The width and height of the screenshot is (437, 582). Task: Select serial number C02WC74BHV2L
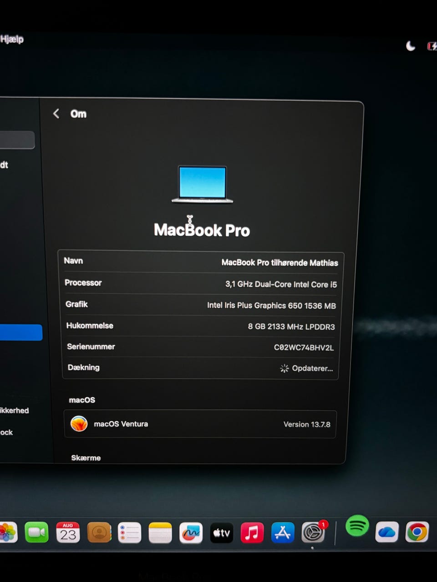pos(304,347)
